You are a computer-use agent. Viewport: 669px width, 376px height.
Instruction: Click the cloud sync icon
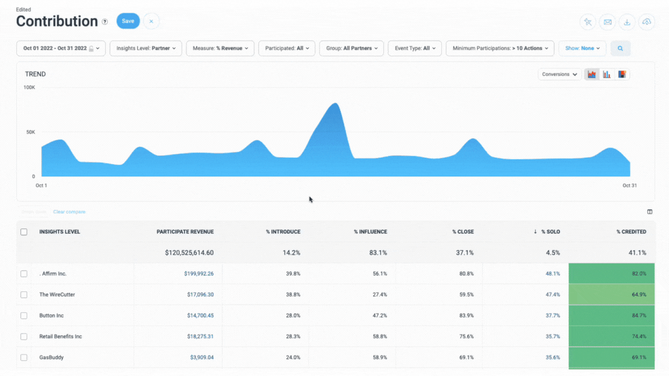point(646,22)
